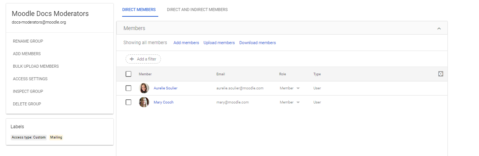Open Aurelie Soulier's avatar photo
The height and width of the screenshot is (156, 479).
coord(144,88)
